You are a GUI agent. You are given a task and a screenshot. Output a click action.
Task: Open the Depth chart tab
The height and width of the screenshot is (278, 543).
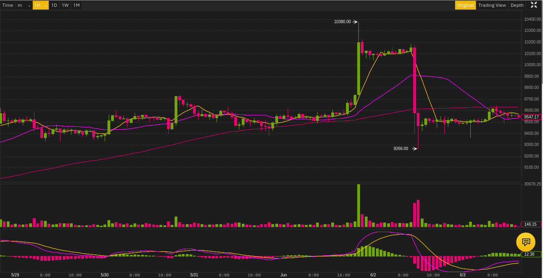point(517,5)
